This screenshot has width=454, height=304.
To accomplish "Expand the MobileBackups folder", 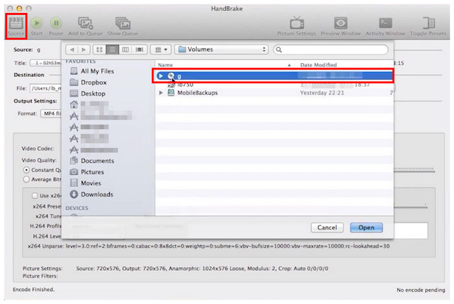I will [x=161, y=93].
